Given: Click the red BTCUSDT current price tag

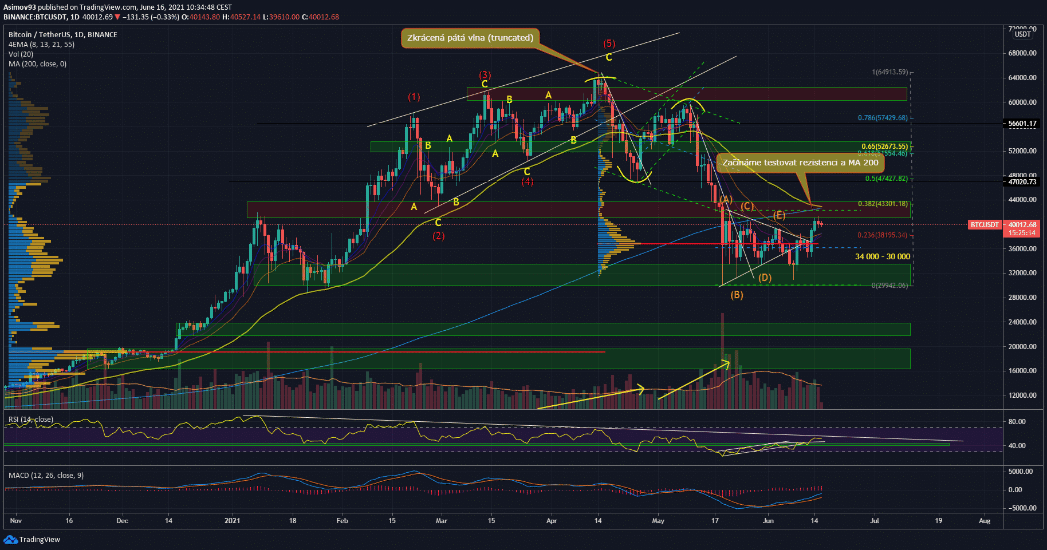Looking at the screenshot, I should pos(984,225).
